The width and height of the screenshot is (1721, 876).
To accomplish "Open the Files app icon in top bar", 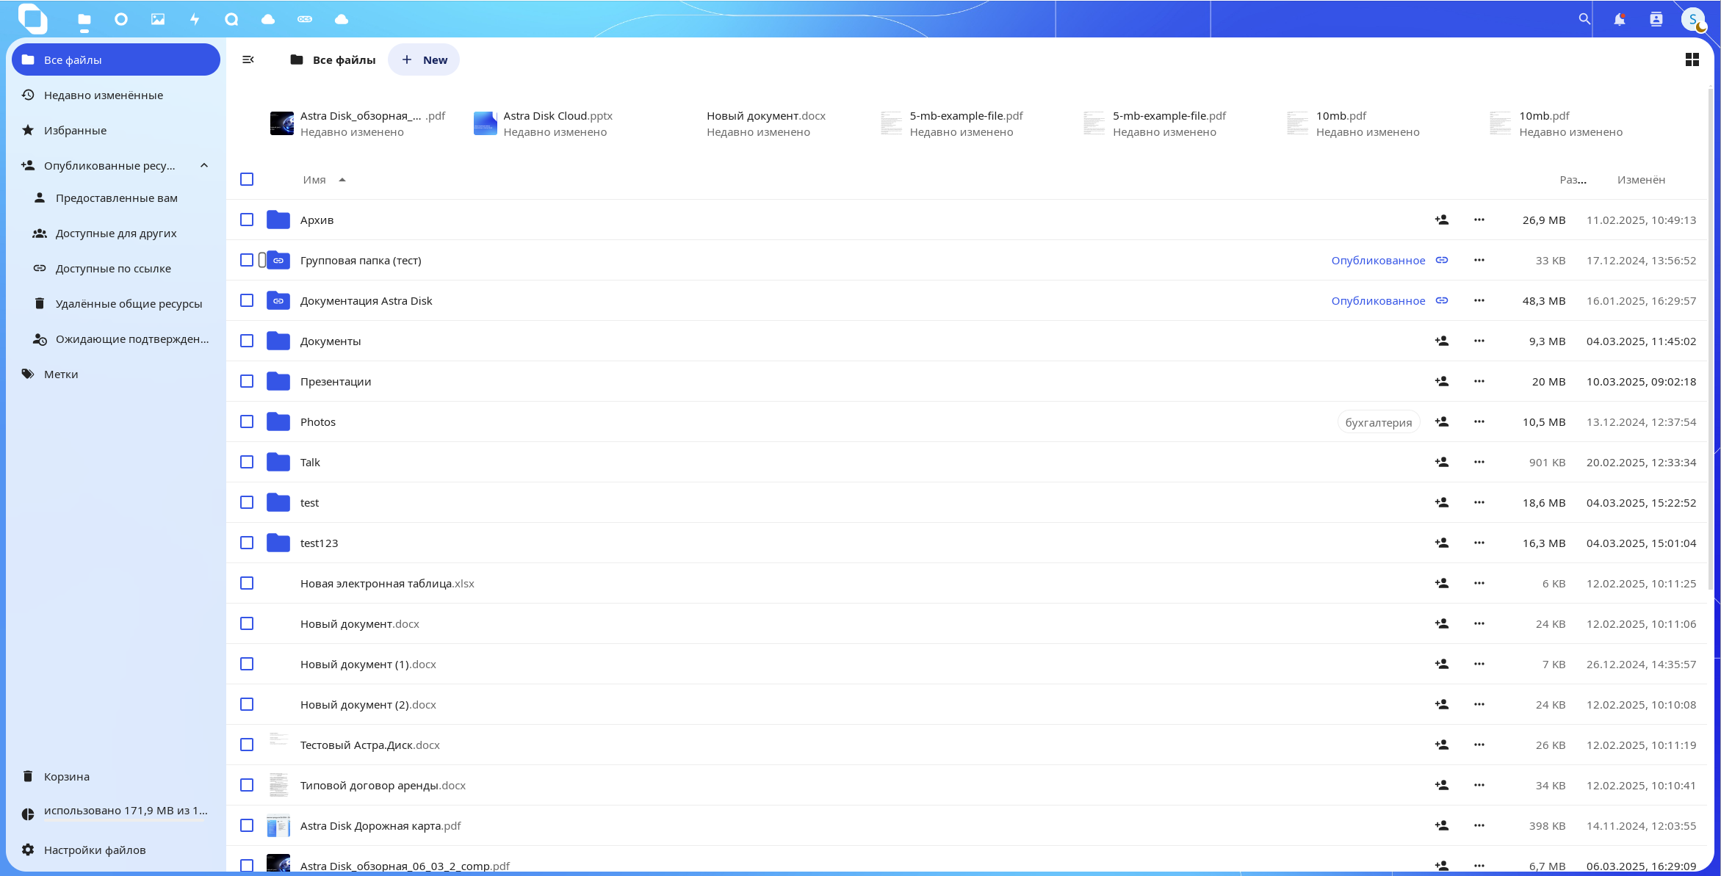I will tap(84, 19).
